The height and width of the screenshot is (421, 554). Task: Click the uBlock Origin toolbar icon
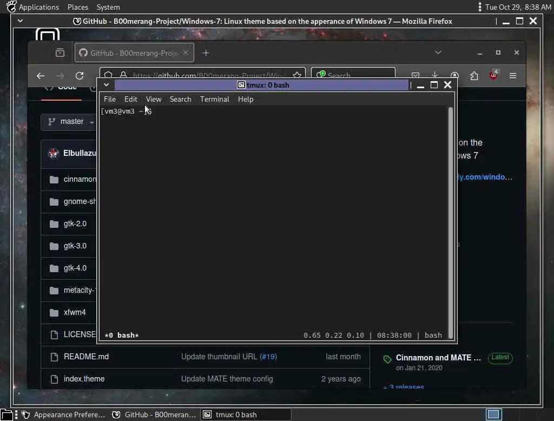(493, 75)
